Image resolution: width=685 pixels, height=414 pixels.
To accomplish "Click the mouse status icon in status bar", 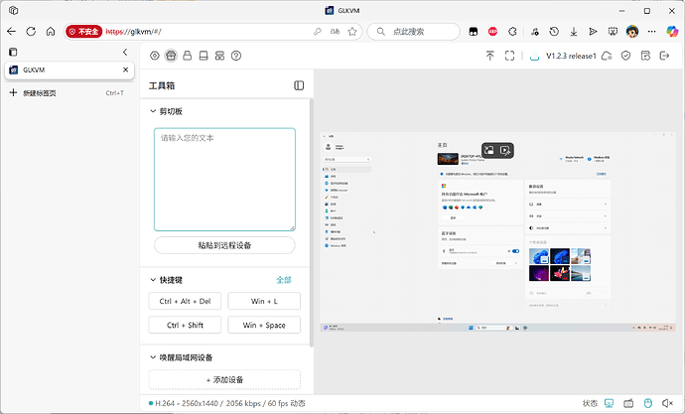I will [x=647, y=403].
